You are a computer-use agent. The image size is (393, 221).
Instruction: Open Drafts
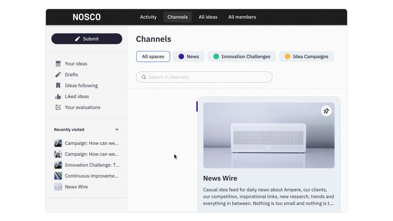coord(71,75)
